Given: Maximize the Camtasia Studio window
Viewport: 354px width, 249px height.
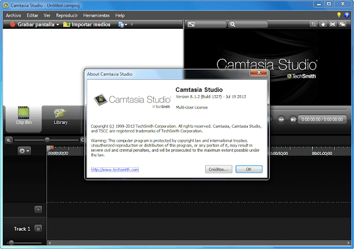Looking at the screenshot, I should pos(329,4).
